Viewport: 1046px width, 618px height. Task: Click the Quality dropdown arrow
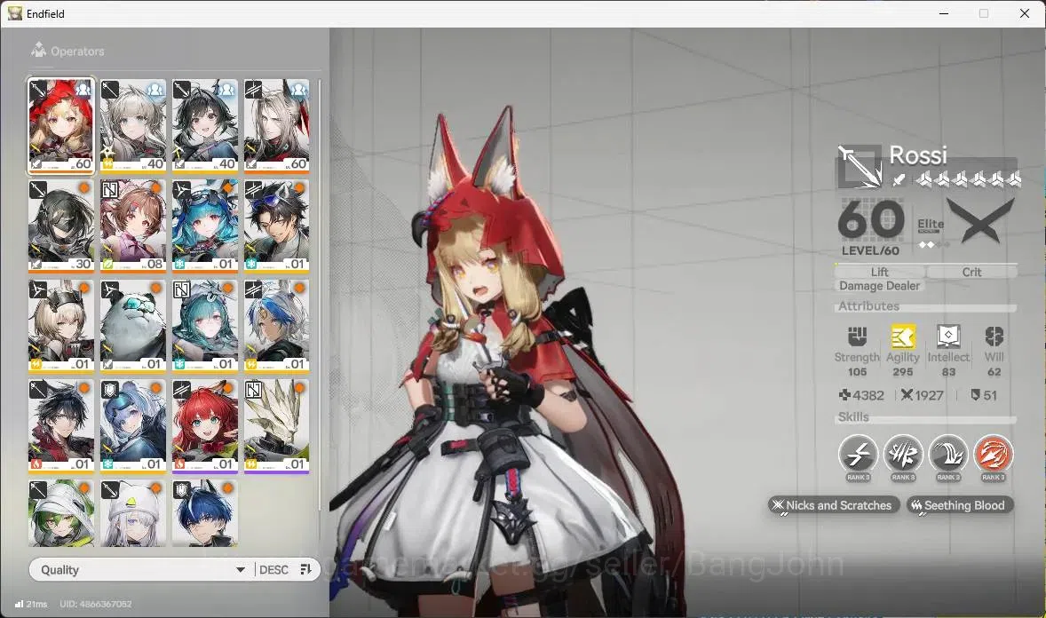tap(240, 570)
